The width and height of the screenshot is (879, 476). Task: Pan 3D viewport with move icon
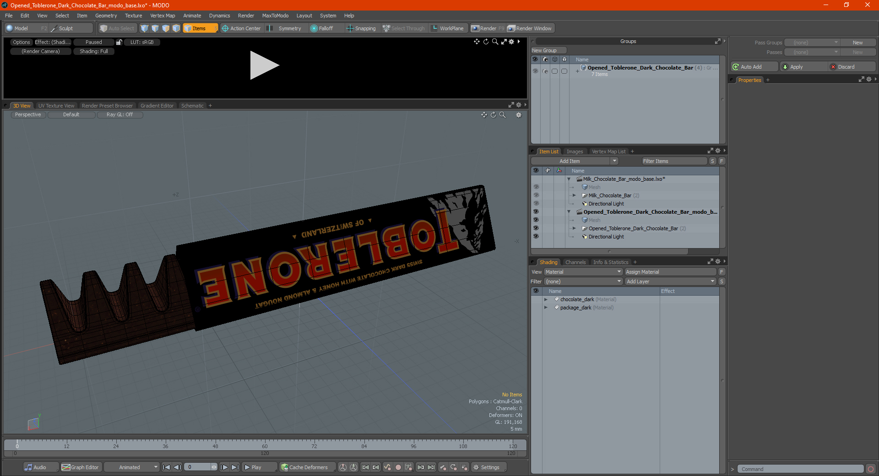(484, 115)
